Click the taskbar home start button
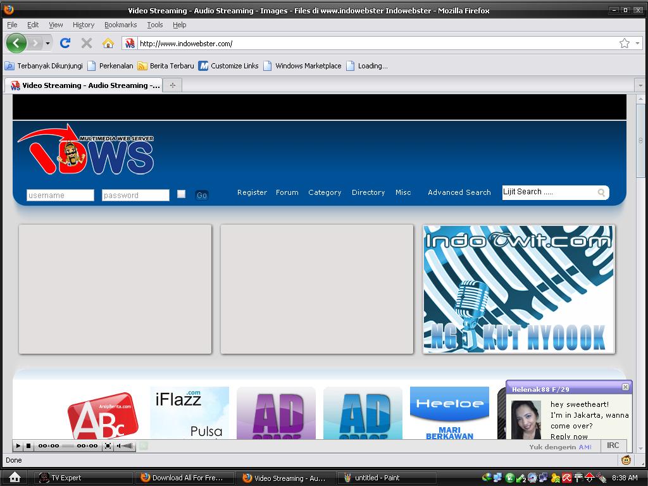The width and height of the screenshot is (648, 486). 15,477
